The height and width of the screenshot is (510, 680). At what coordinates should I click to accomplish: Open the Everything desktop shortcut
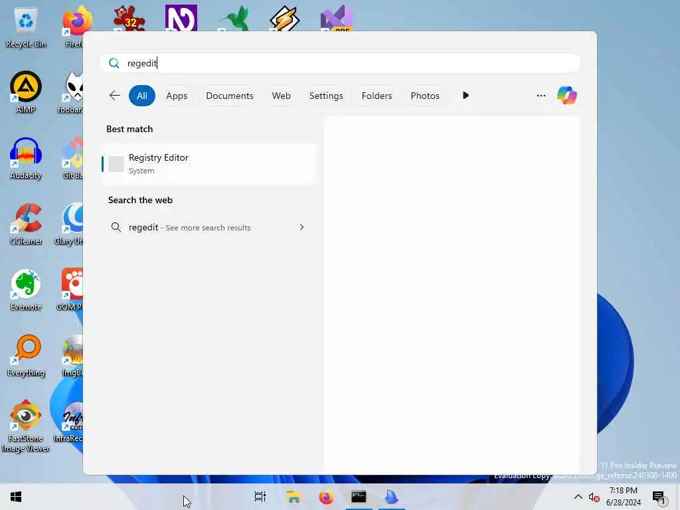point(26,356)
